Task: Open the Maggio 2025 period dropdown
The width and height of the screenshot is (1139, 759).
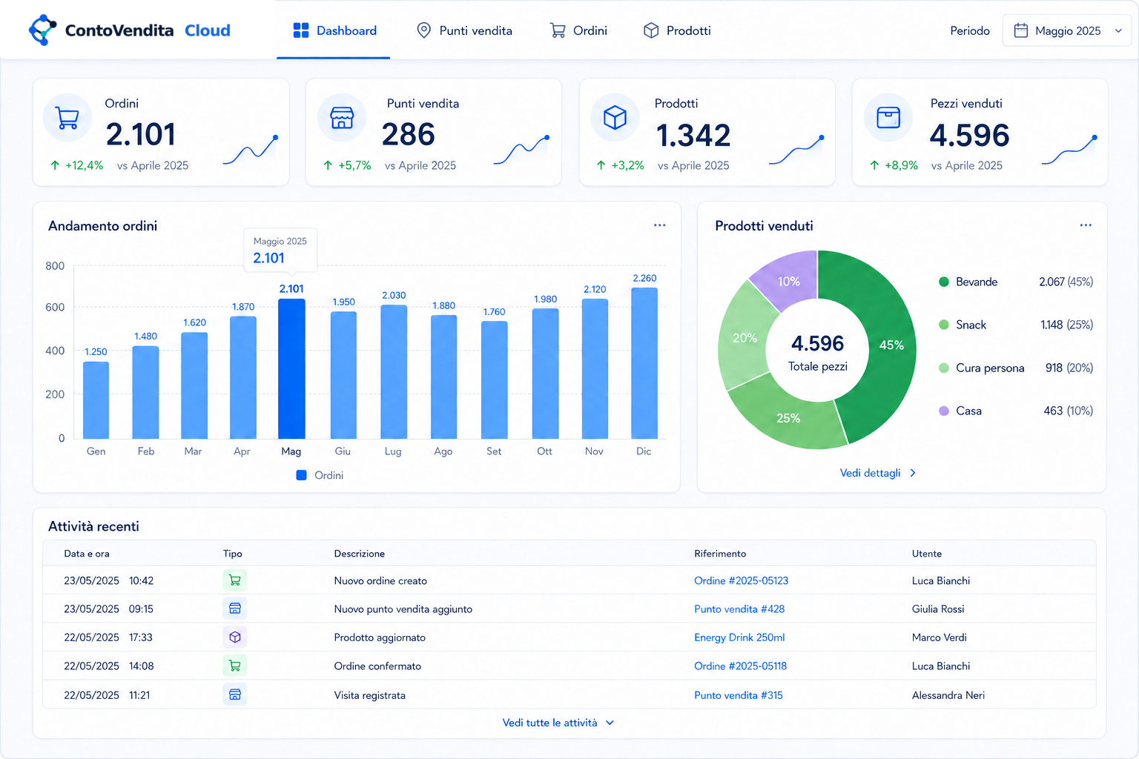Action: point(1067,30)
